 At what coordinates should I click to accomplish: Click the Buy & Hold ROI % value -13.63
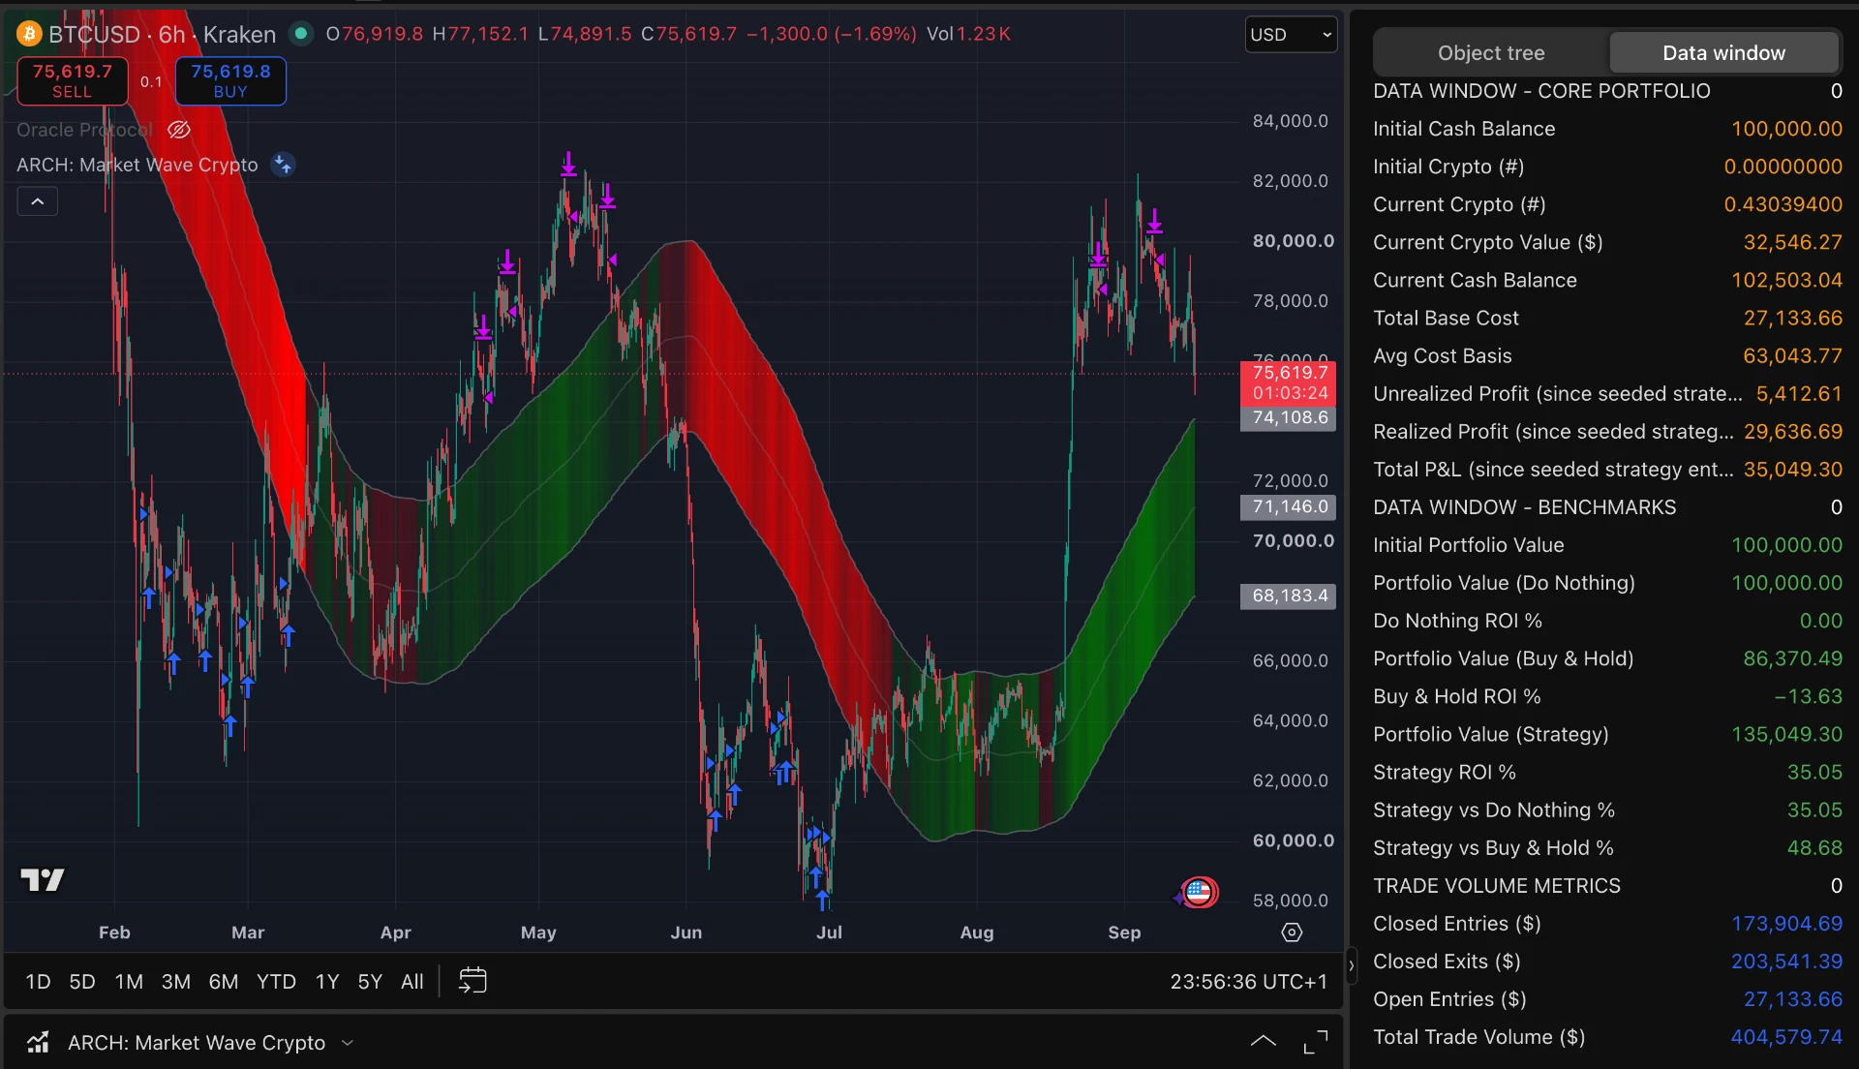click(x=1808, y=697)
